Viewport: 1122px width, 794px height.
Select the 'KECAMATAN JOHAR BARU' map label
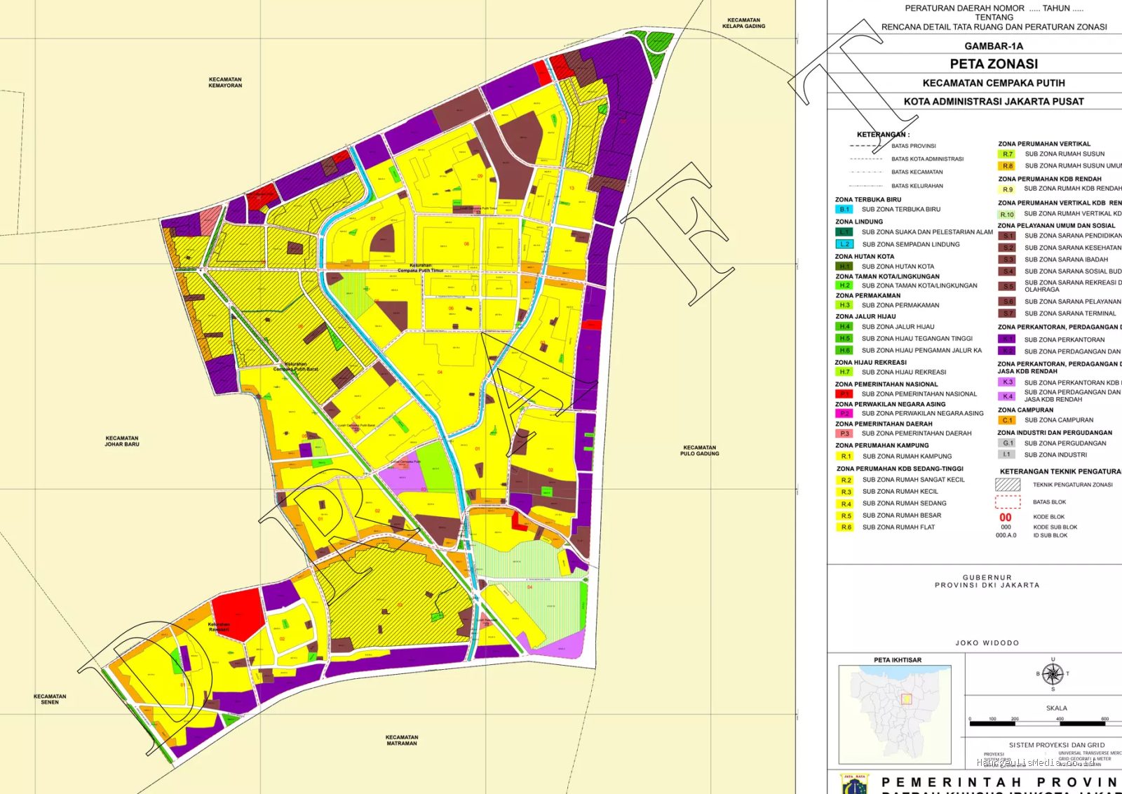pos(122,441)
